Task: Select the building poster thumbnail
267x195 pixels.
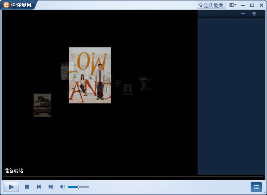Action: tap(42, 105)
